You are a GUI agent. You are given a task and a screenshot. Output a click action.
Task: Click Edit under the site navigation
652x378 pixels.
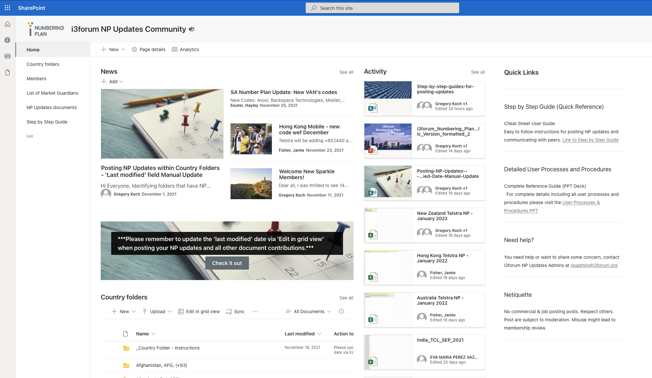tap(30, 136)
